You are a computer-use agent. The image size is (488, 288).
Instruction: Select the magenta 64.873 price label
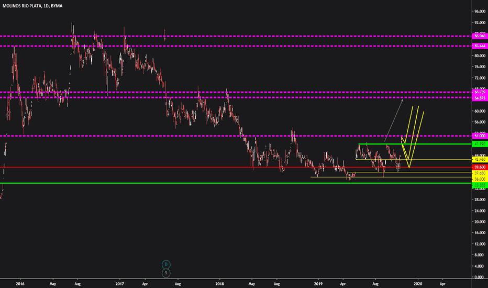480,98
